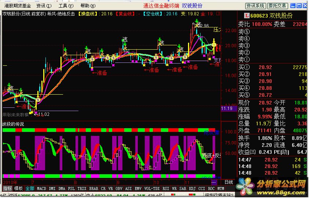This screenshot has width=309, height=198.
Task: Switch to the 指标 tab
Action: 7,189
